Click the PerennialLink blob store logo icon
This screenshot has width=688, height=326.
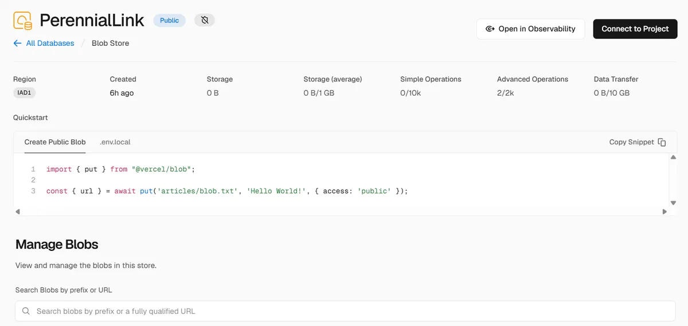tap(23, 20)
